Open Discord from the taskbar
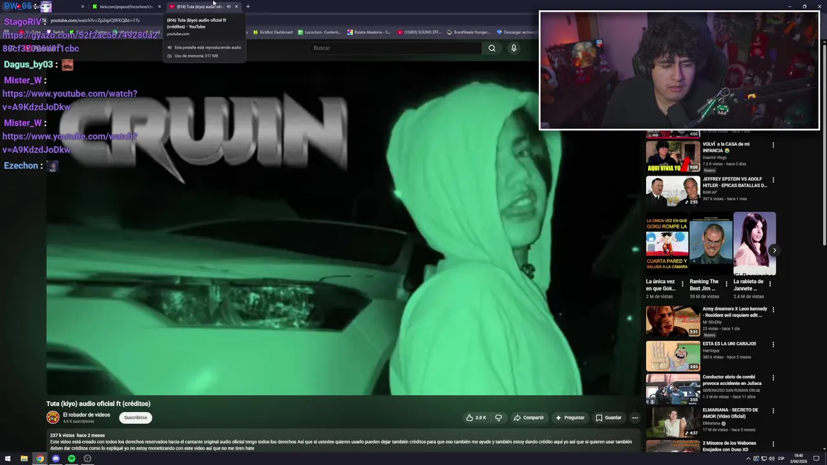 click(56, 459)
